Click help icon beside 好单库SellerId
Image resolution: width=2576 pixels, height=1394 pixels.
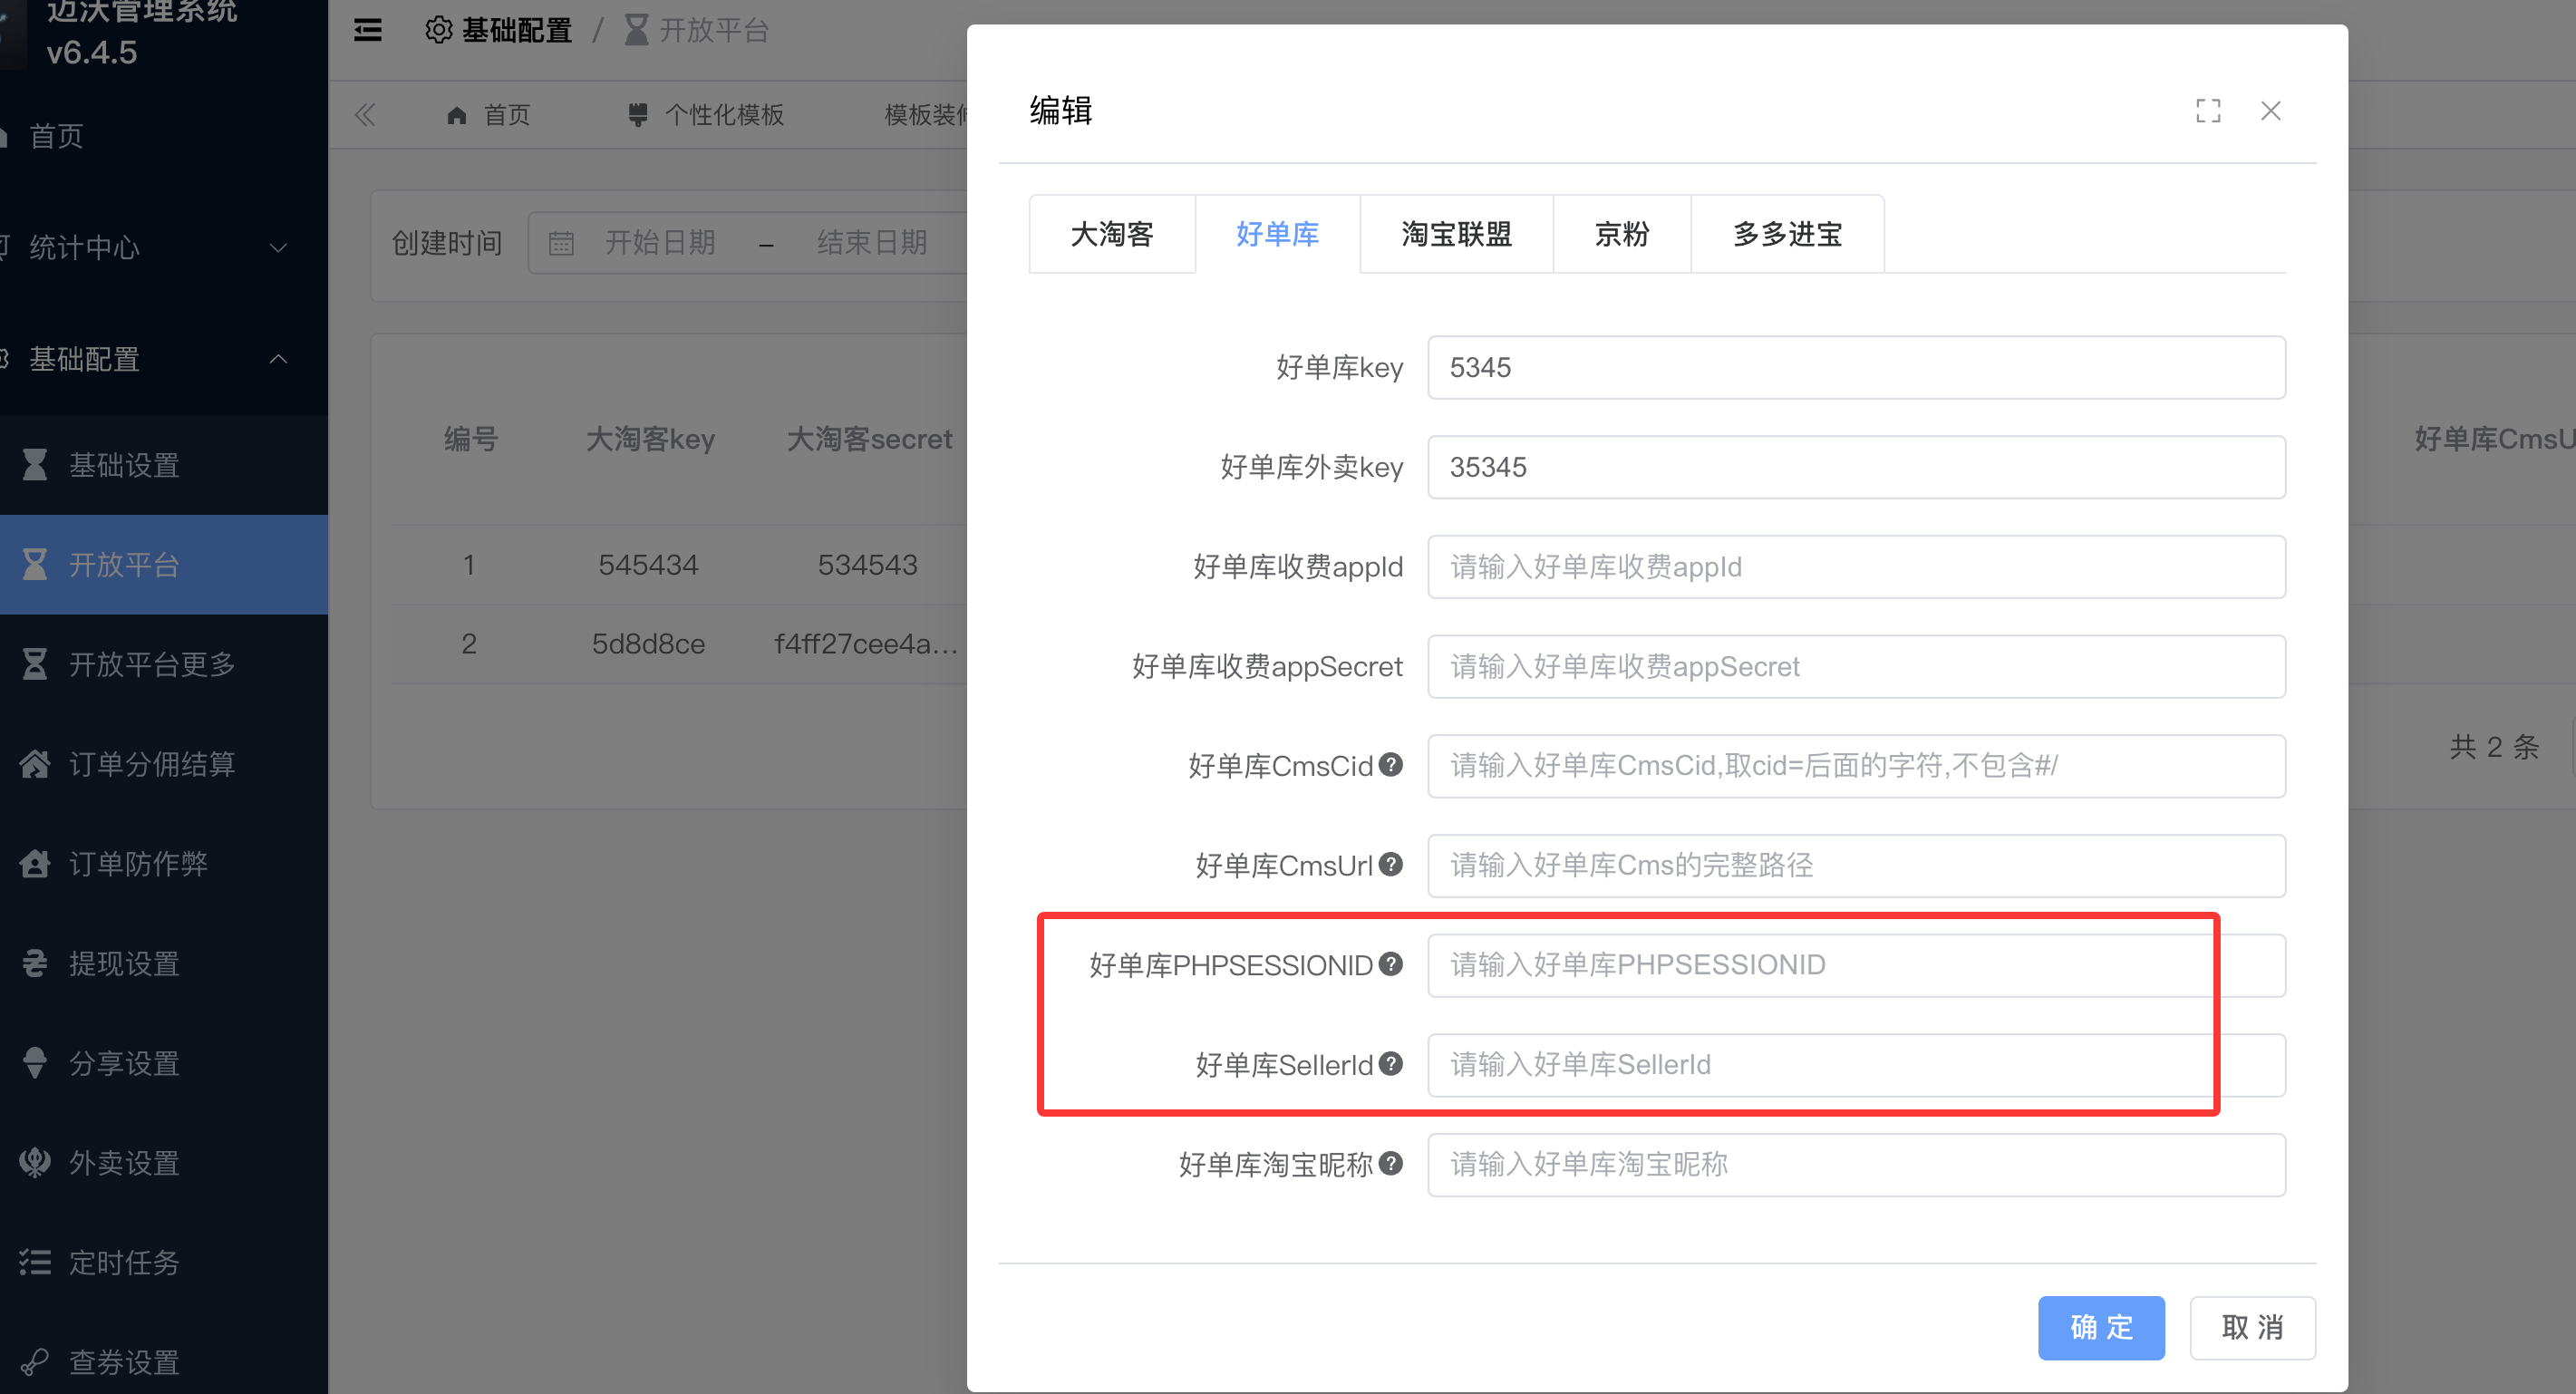1390,1064
